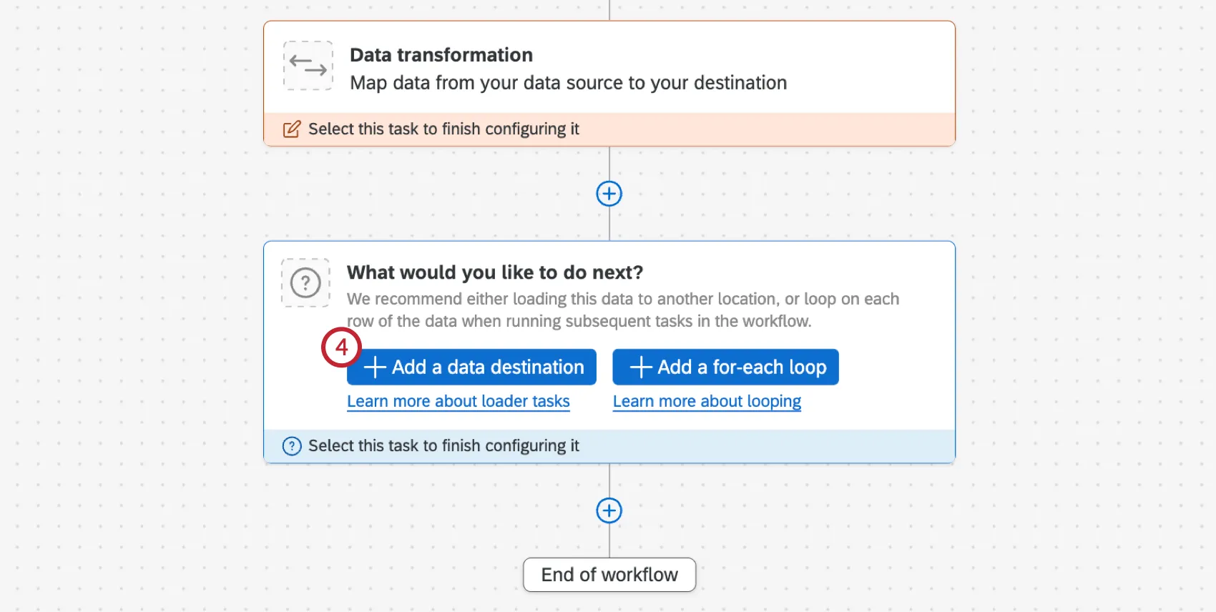Click the Map data description text

567,83
